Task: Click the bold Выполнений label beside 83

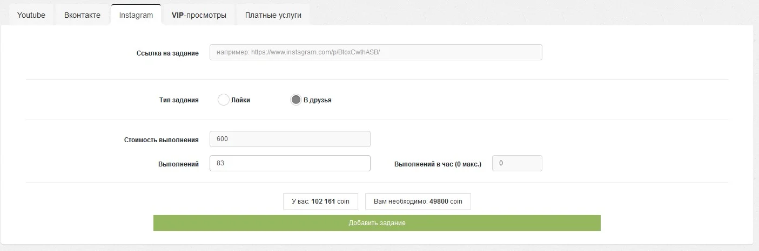Action: [x=178, y=164]
